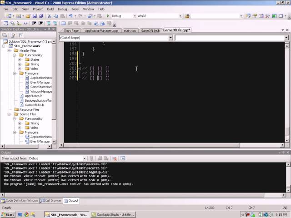Increase line indent icon
Screen dimensions: 291x218
click(40, 23)
